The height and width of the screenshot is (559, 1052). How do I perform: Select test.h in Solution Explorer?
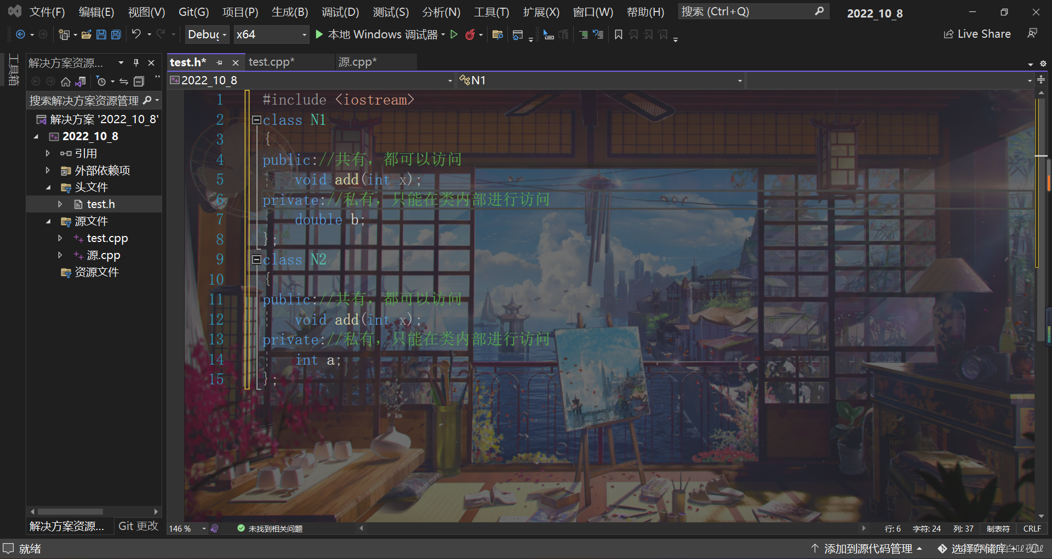101,204
